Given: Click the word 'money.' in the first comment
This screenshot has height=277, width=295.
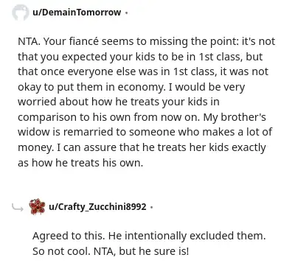Looking at the screenshot, I should tap(36, 147).
